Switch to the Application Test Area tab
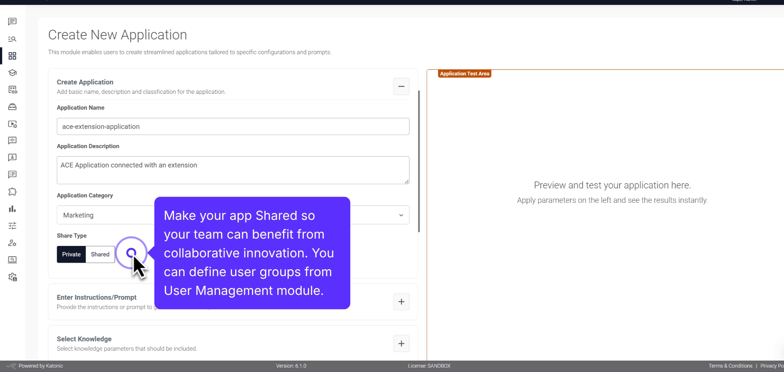 click(464, 73)
